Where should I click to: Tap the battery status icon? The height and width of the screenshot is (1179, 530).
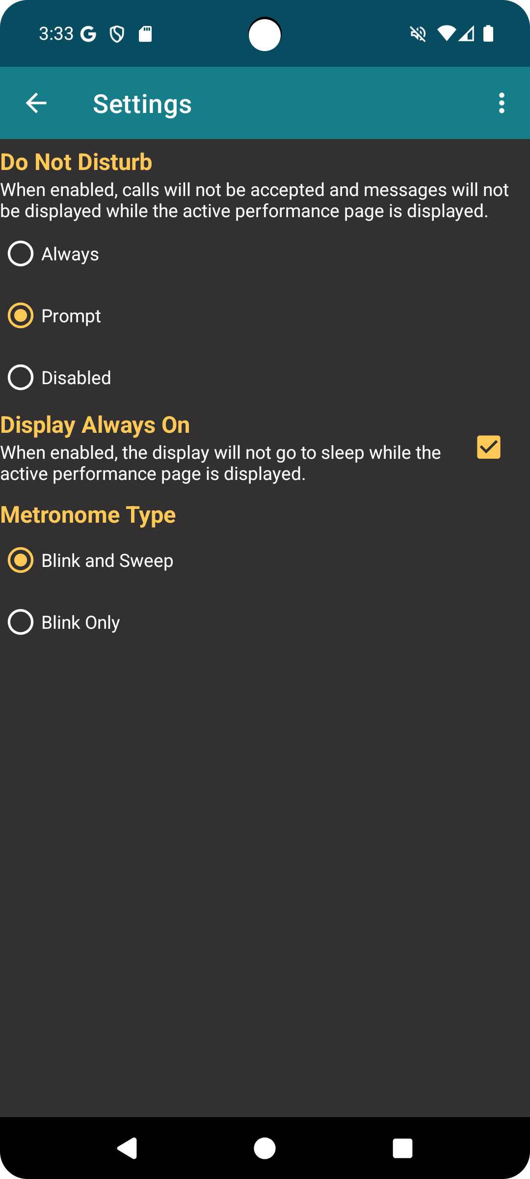[488, 33]
